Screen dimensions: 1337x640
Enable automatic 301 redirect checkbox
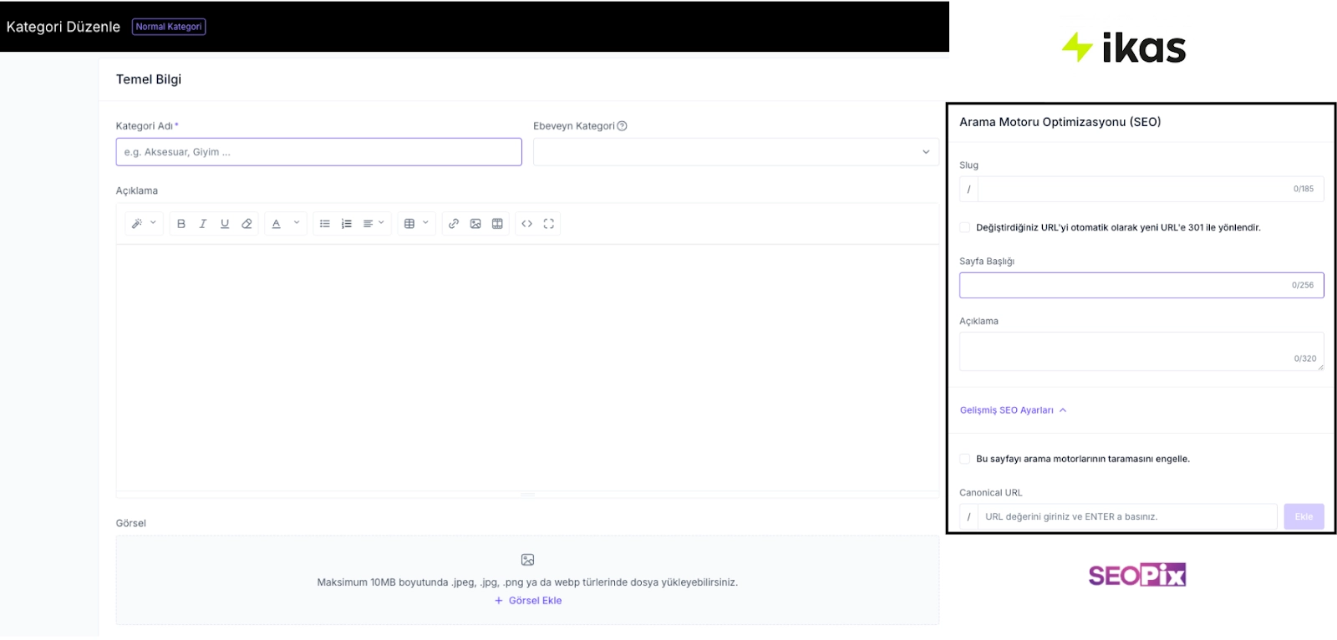965,227
